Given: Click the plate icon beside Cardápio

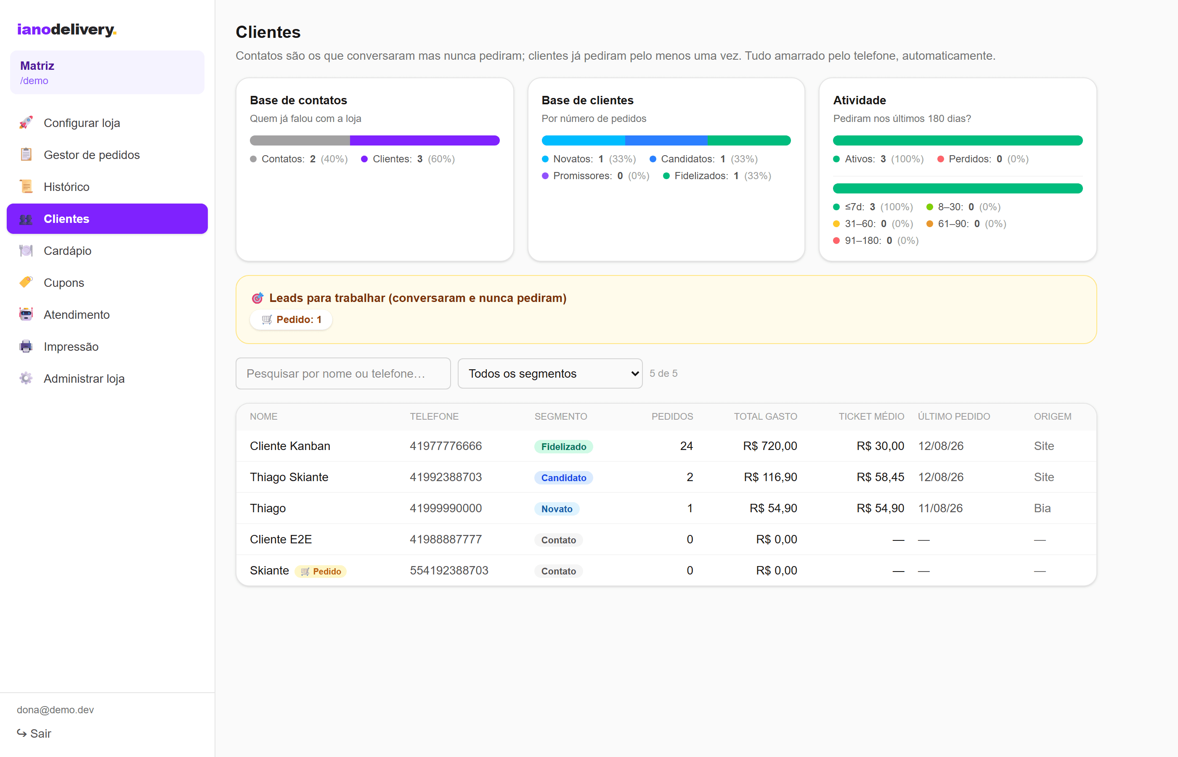Looking at the screenshot, I should [x=26, y=251].
